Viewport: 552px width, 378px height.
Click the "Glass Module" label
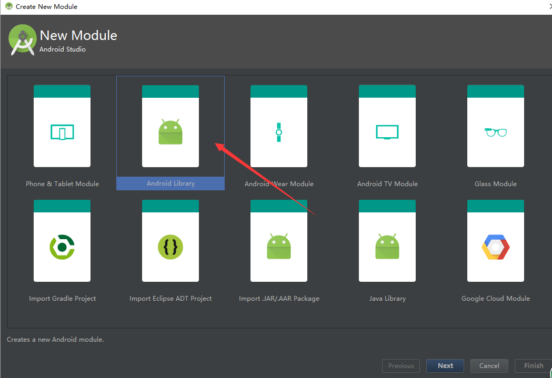pos(496,183)
